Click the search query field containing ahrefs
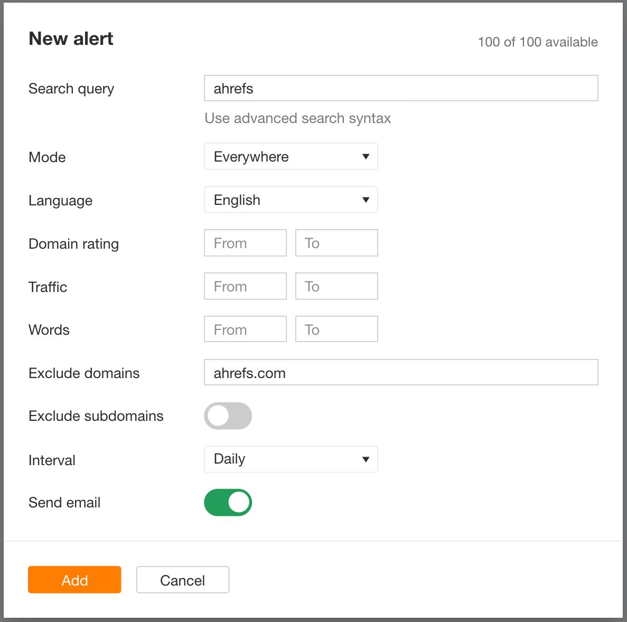The image size is (627, 622). (x=400, y=88)
